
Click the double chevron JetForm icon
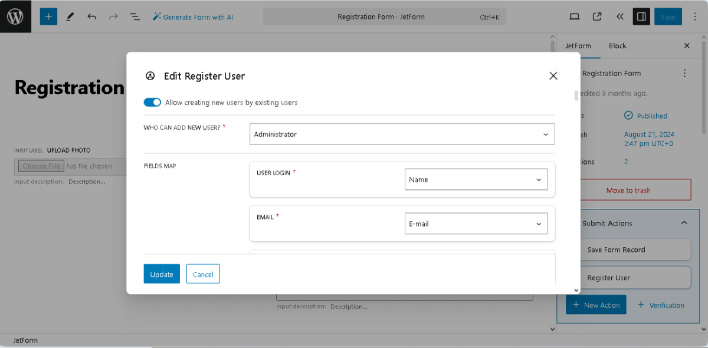pos(619,17)
